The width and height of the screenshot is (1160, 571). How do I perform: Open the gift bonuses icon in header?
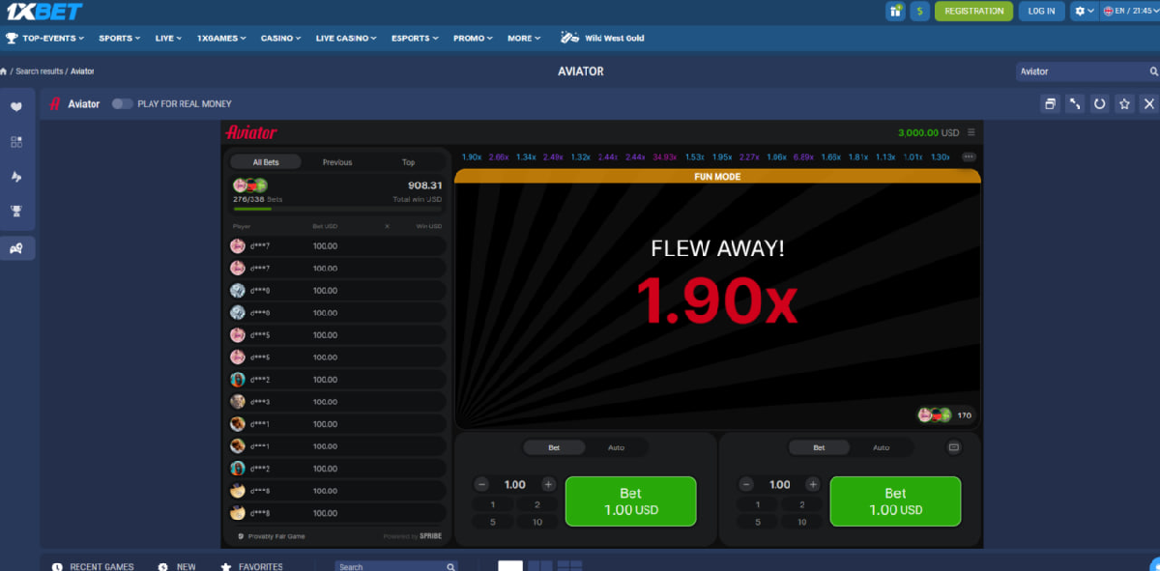[895, 11]
